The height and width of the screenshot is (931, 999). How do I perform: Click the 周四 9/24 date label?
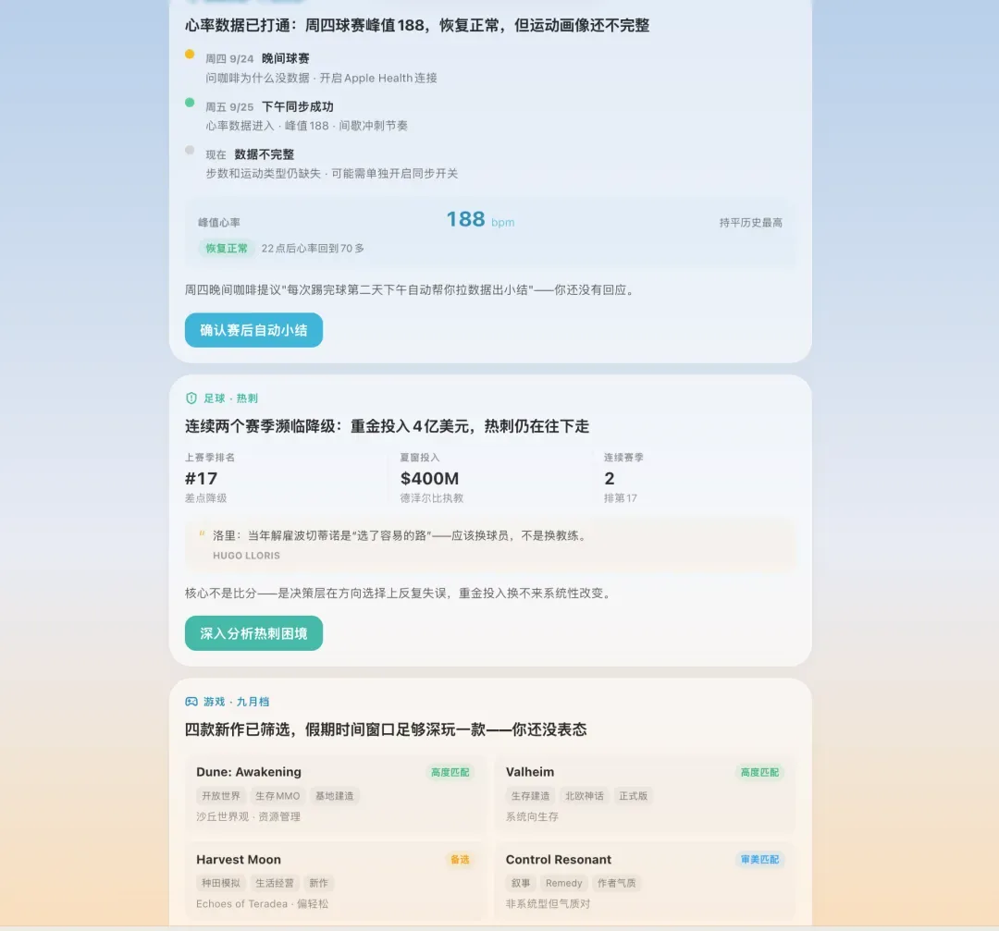click(229, 58)
